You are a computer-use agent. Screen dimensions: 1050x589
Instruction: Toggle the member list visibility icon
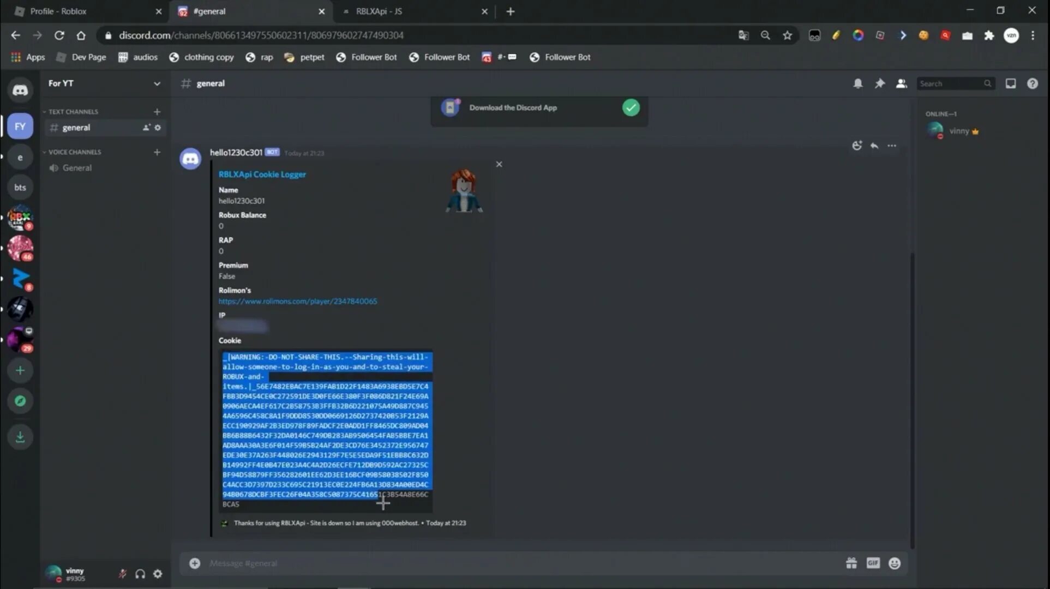click(902, 83)
